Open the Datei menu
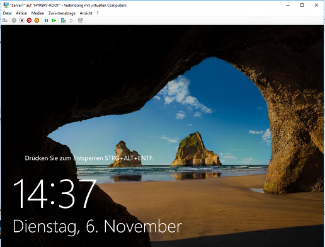This screenshot has height=247, width=325. tap(7, 13)
